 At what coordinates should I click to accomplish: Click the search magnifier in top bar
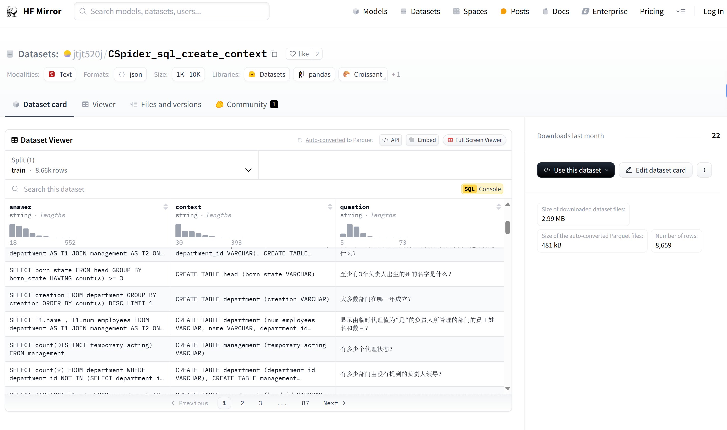point(83,11)
